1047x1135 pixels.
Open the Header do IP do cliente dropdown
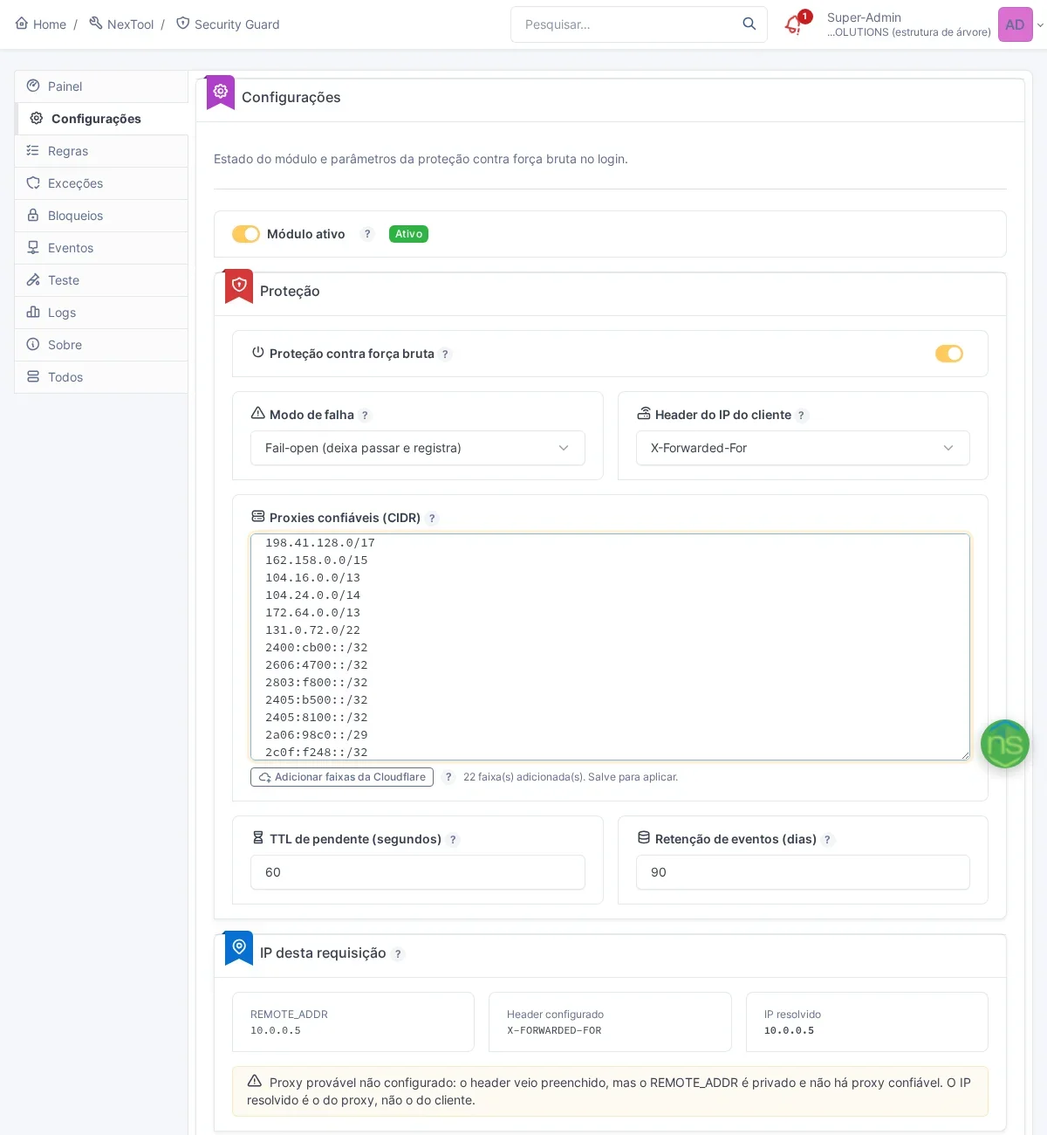(x=803, y=448)
